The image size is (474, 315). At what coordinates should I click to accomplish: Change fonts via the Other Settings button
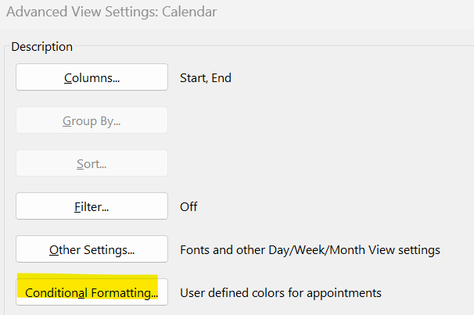pyautogui.click(x=92, y=250)
